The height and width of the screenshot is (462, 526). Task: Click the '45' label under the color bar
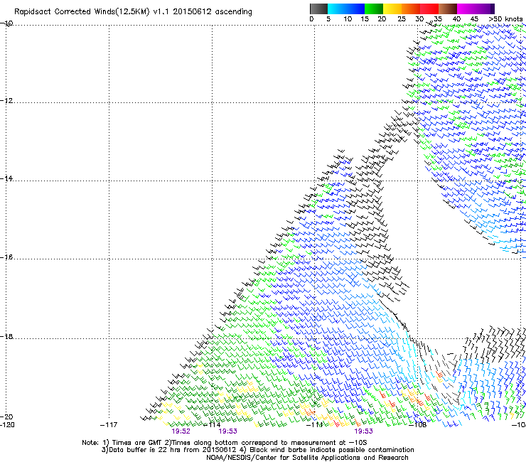(x=474, y=19)
